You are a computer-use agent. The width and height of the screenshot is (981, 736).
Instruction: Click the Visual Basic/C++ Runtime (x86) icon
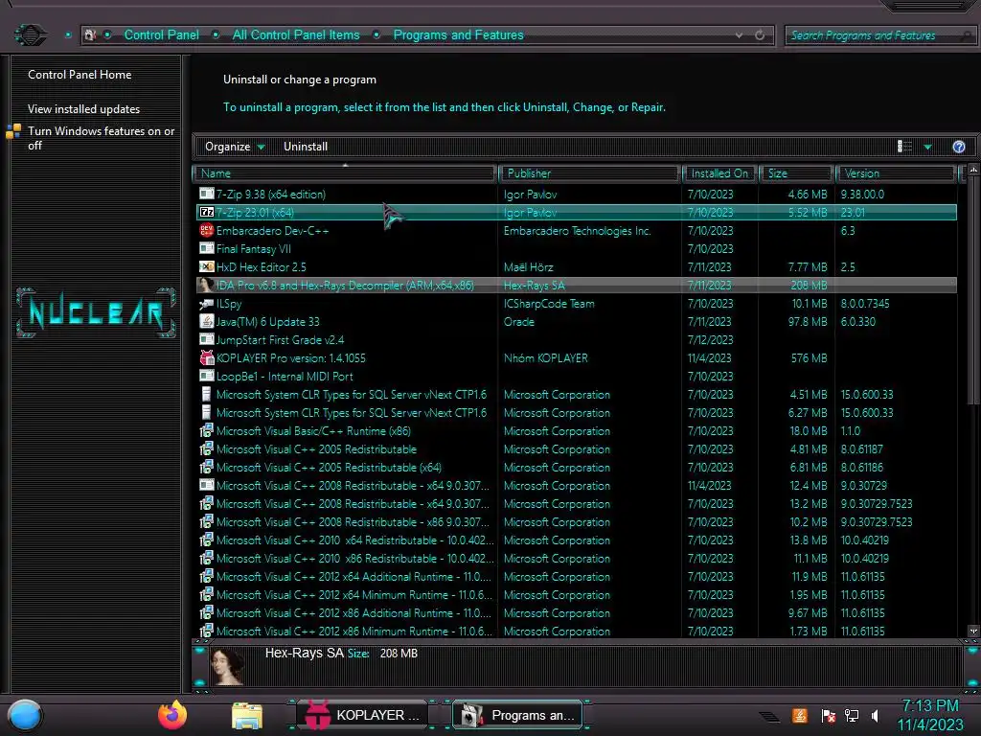coord(207,430)
